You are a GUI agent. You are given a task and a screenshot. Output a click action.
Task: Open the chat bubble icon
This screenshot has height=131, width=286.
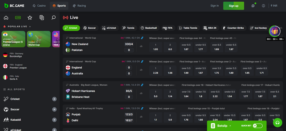(253, 6)
